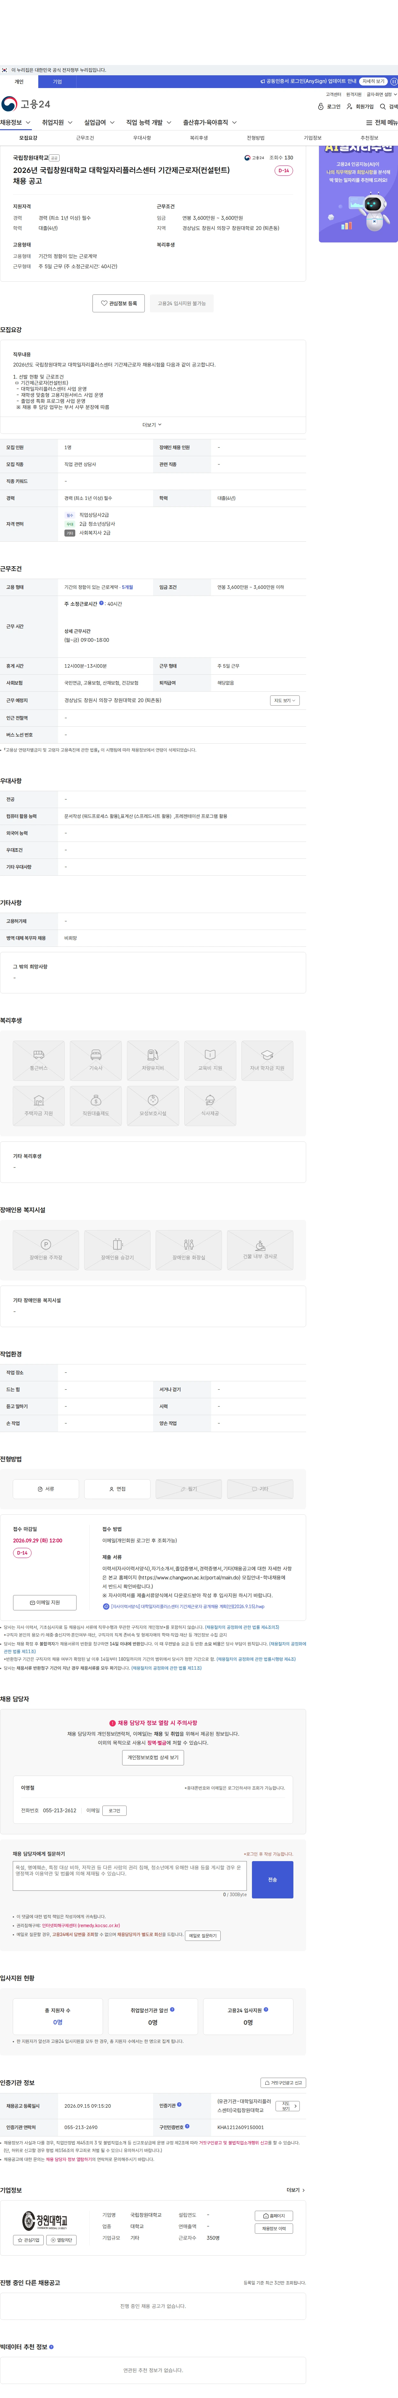398x2398 pixels.
Task: Click the 기숙사 welfare icon
Action: pyautogui.click(x=96, y=1060)
